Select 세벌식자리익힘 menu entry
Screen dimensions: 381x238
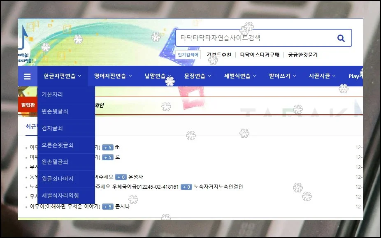pos(60,195)
